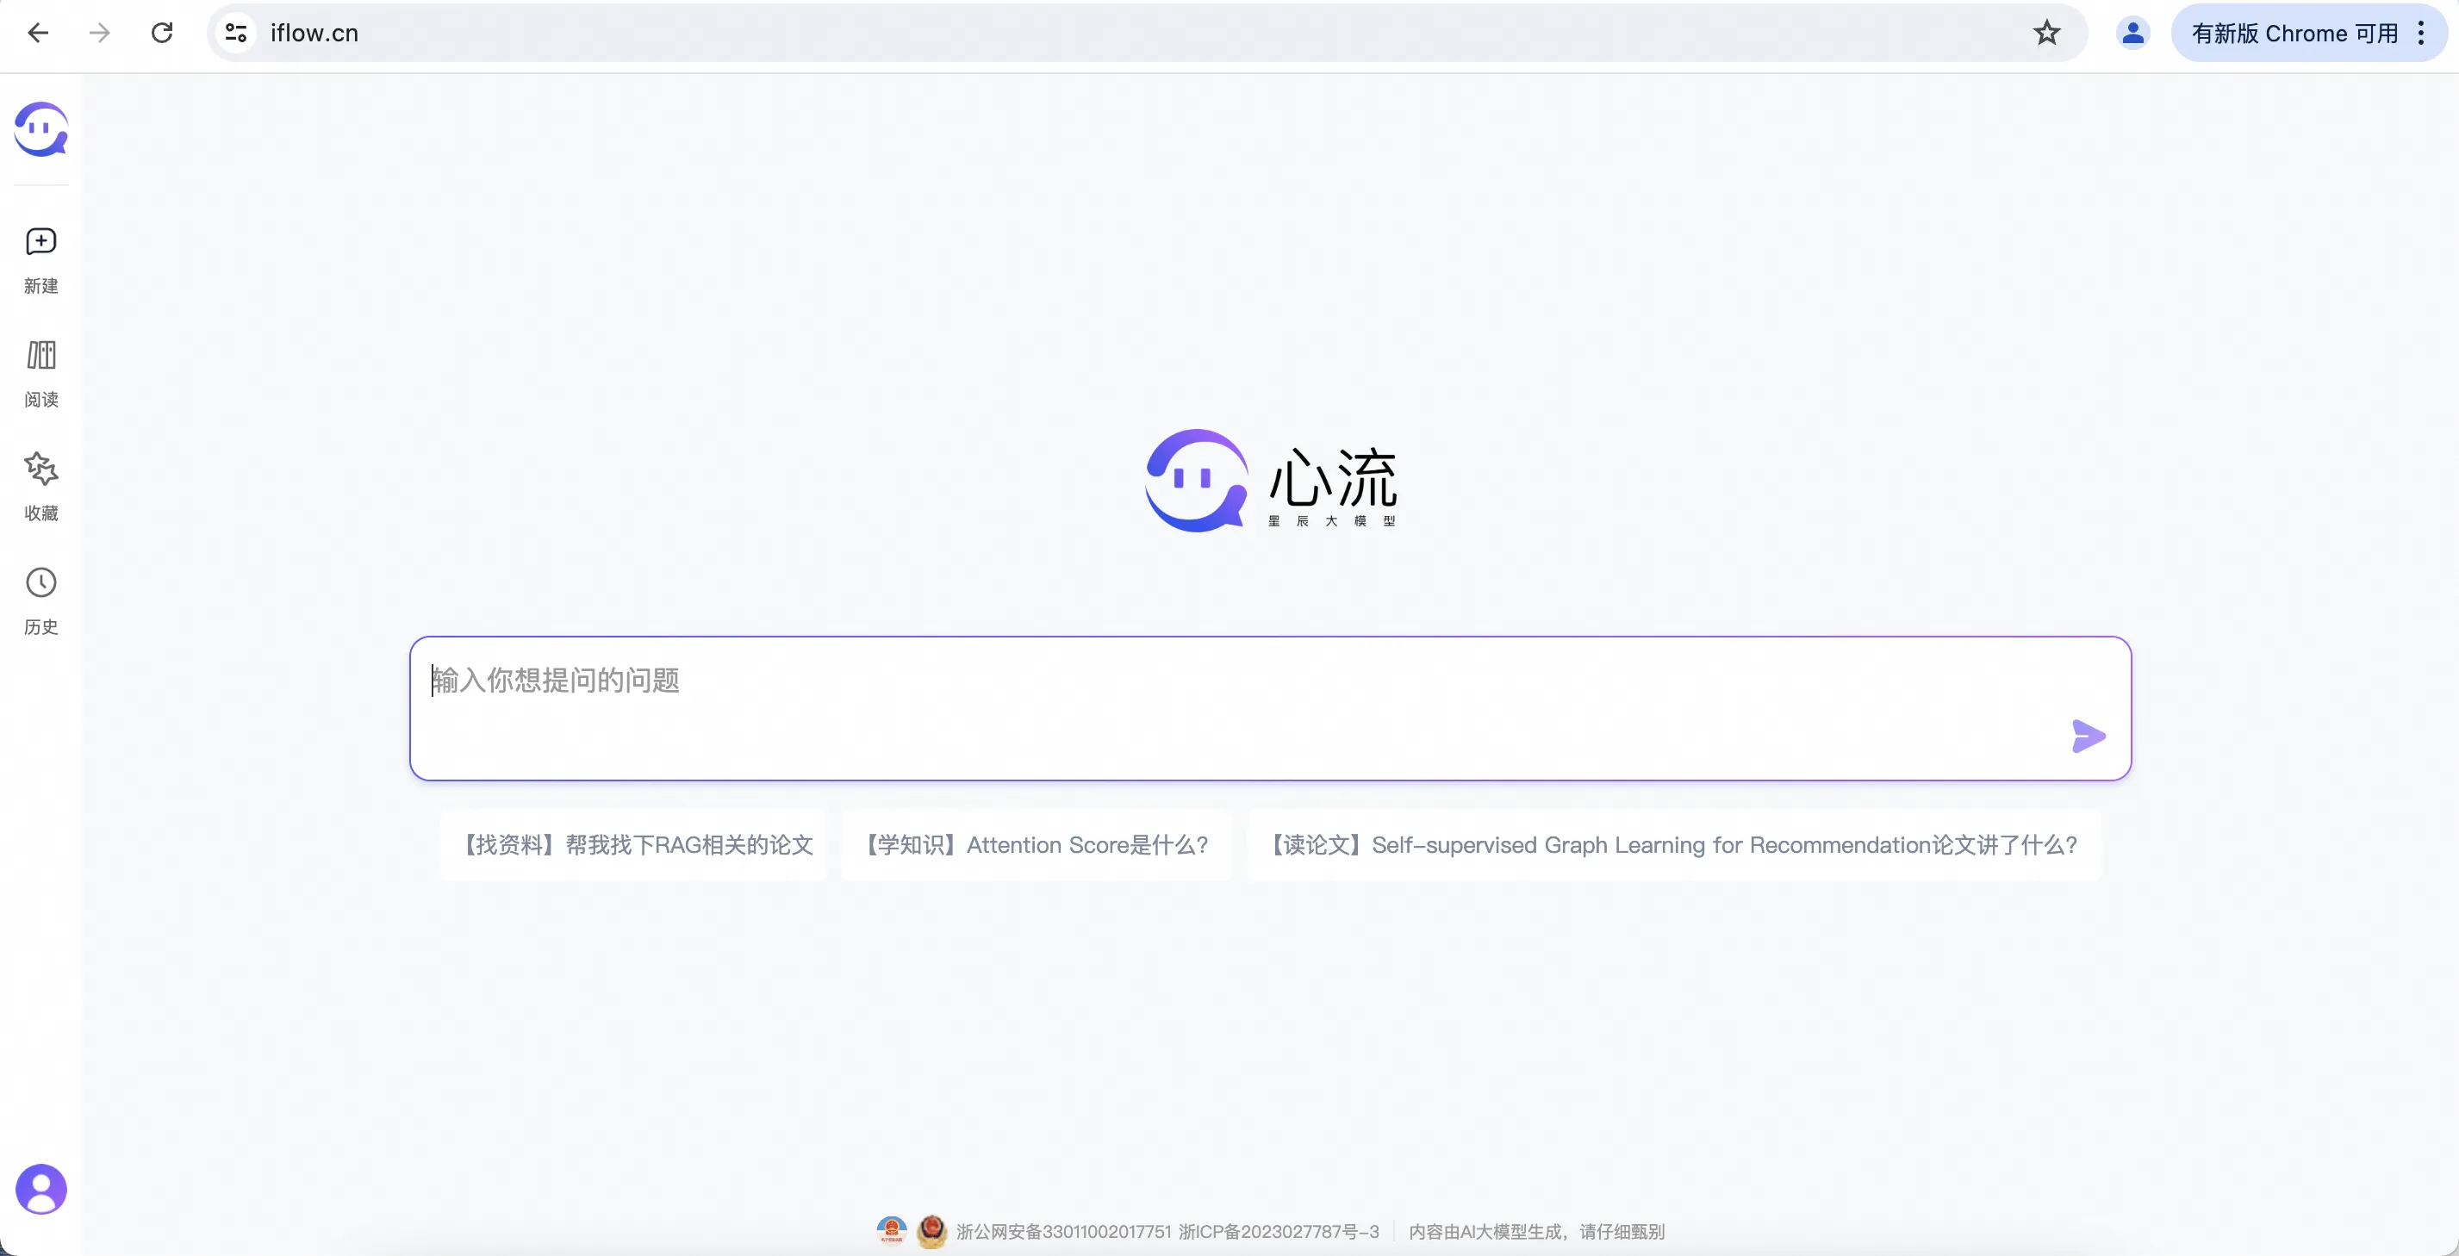This screenshot has height=1256, width=2459.
Task: Bookmark this page with the star icon
Action: [x=2046, y=33]
